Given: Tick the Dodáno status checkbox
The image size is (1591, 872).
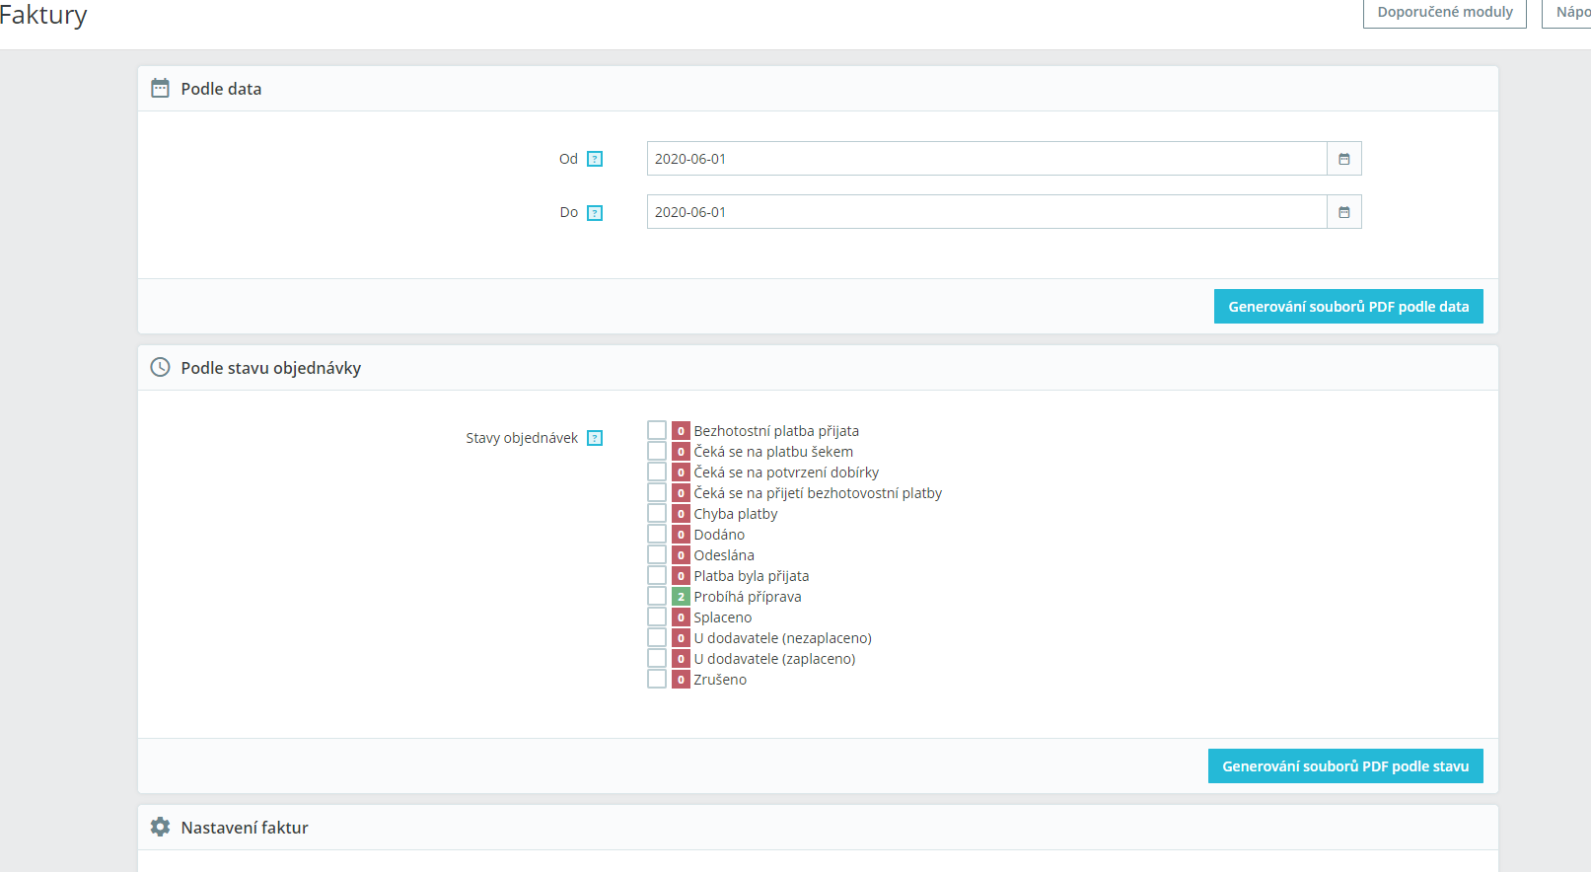Looking at the screenshot, I should [x=657, y=534].
